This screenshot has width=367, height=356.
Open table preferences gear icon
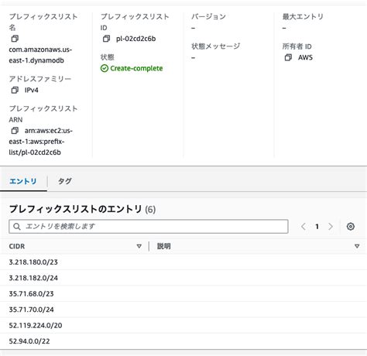[x=351, y=227]
